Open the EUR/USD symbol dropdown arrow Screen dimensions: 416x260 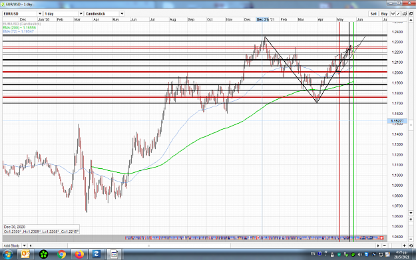click(39, 13)
